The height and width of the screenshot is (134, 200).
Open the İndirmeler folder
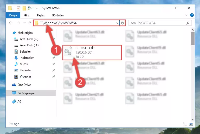(27, 58)
